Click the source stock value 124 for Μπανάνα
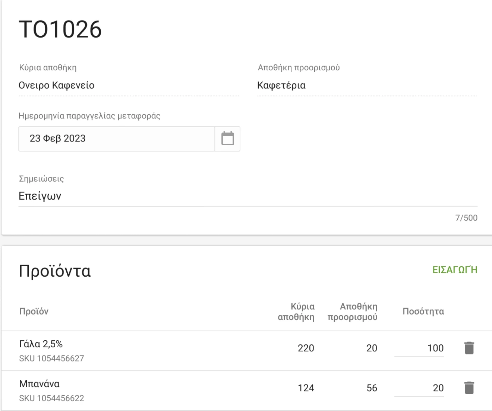This screenshot has width=492, height=411. 306,388
